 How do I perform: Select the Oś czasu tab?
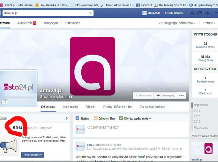coord(48,107)
